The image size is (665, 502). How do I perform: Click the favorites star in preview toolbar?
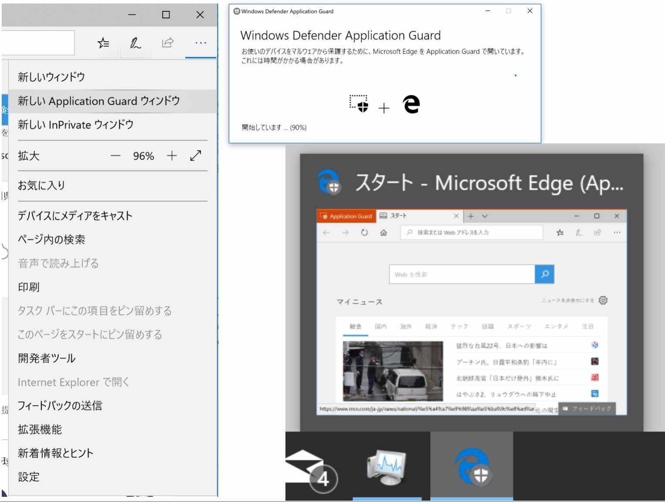[560, 233]
